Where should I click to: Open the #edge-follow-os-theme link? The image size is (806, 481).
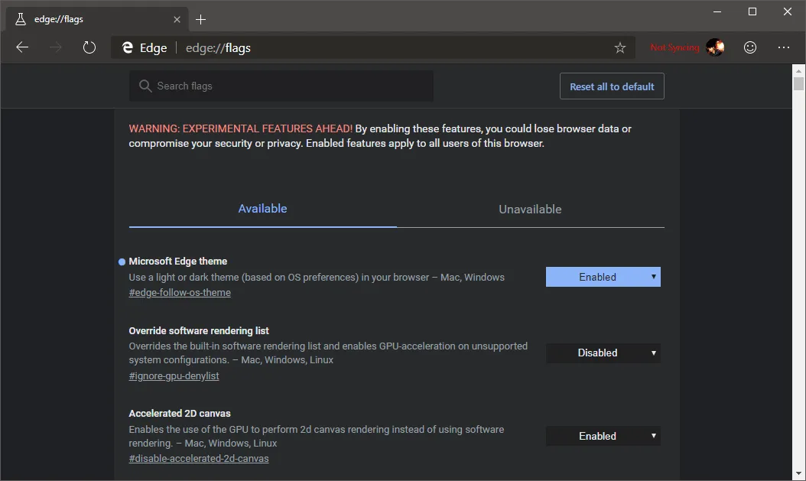coord(180,292)
